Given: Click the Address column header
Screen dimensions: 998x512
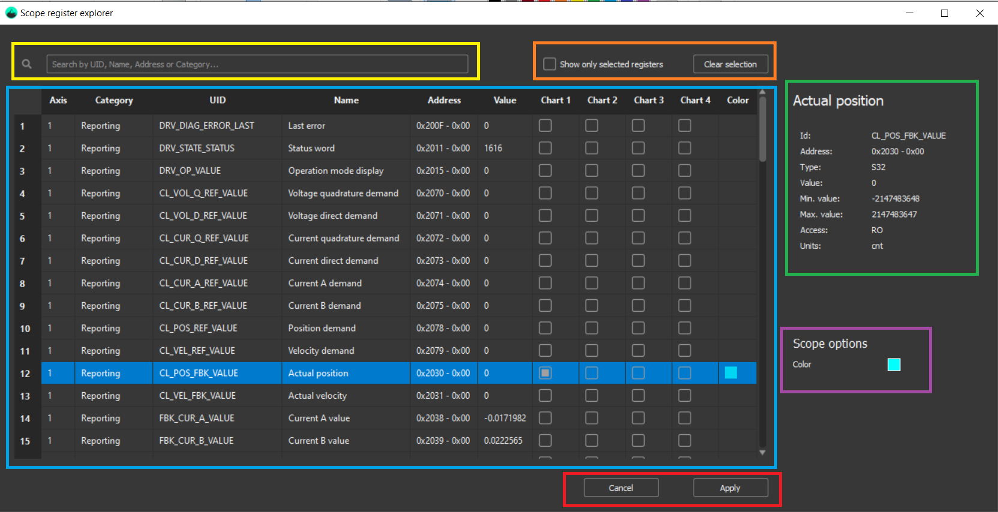Looking at the screenshot, I should (444, 100).
